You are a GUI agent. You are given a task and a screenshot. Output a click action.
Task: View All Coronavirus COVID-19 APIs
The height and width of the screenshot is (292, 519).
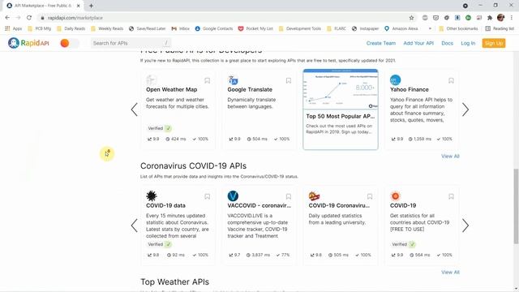pos(450,272)
